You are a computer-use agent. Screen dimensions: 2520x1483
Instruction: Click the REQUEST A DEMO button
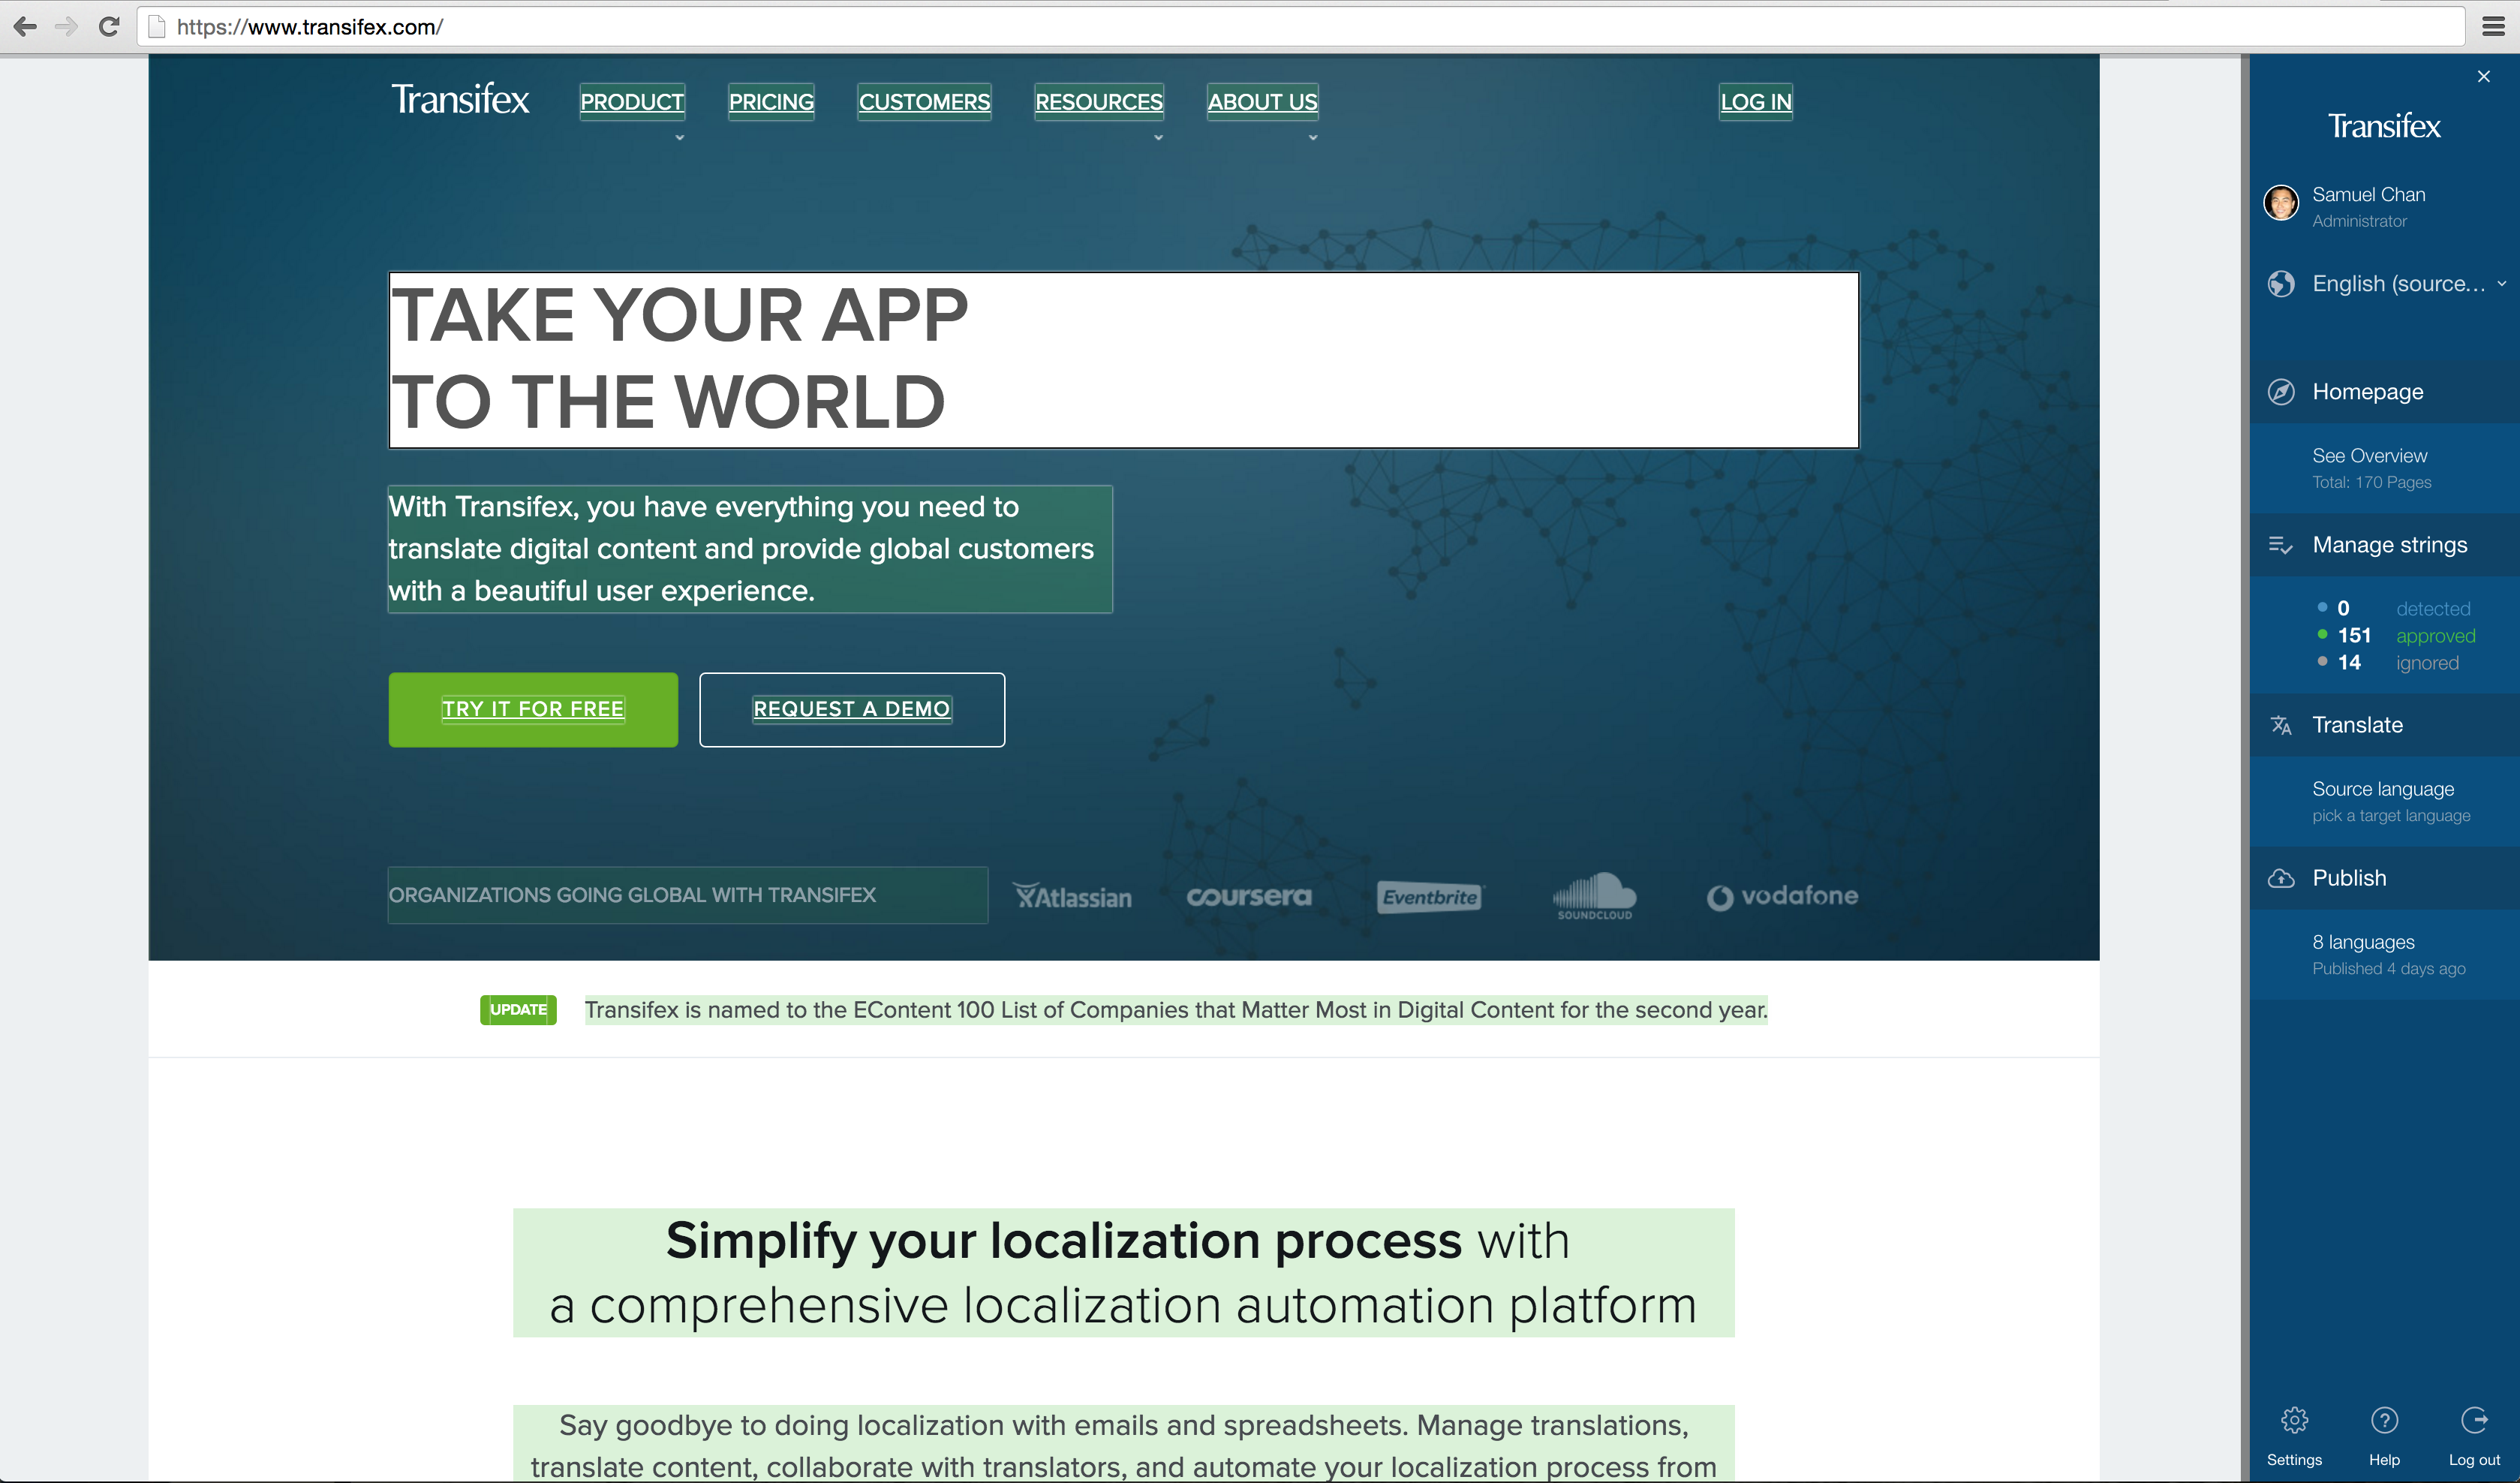pos(852,709)
